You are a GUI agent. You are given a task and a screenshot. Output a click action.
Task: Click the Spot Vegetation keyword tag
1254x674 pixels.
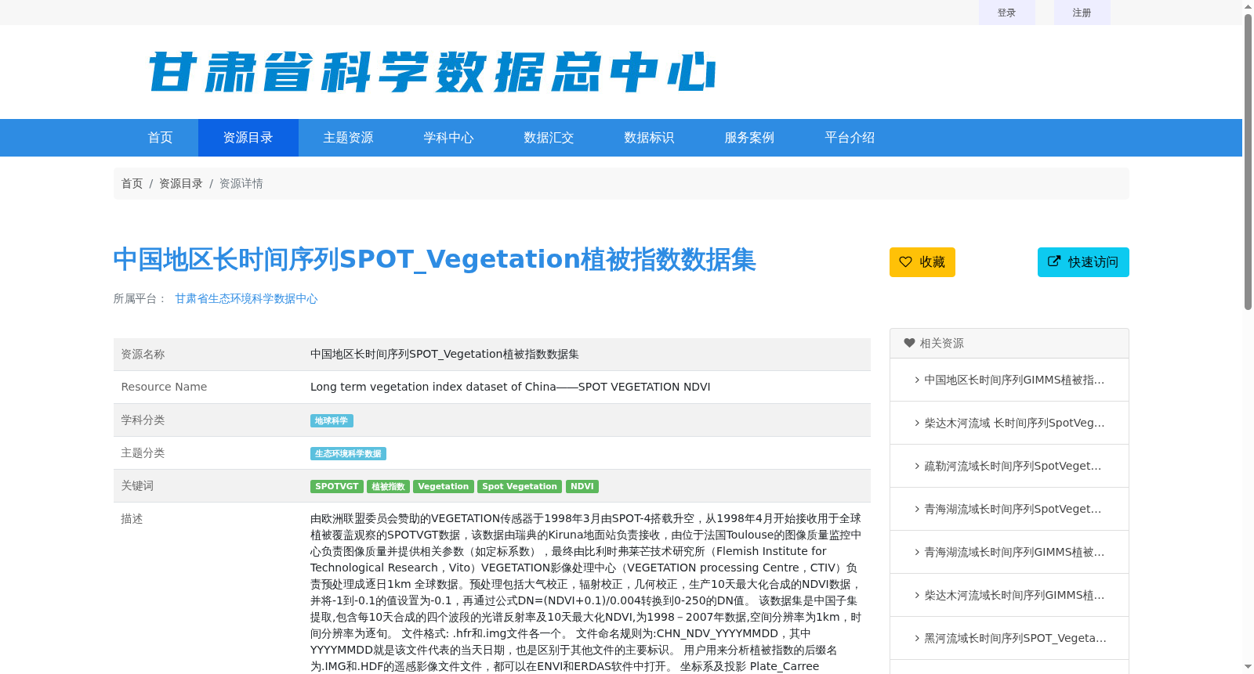coord(520,486)
